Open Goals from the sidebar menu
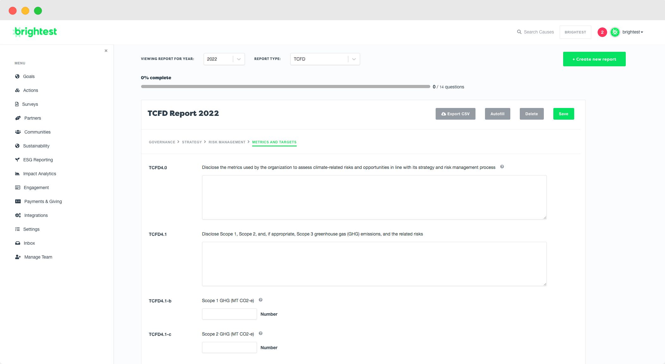 pos(29,76)
